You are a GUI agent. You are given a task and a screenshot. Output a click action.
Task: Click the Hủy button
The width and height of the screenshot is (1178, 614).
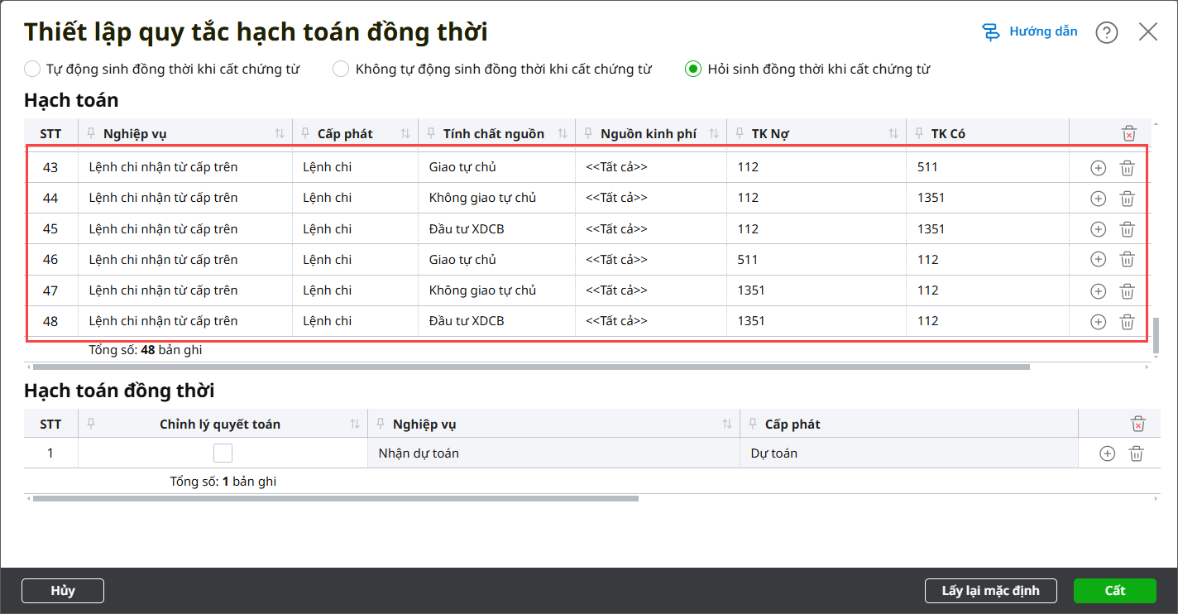(x=63, y=591)
